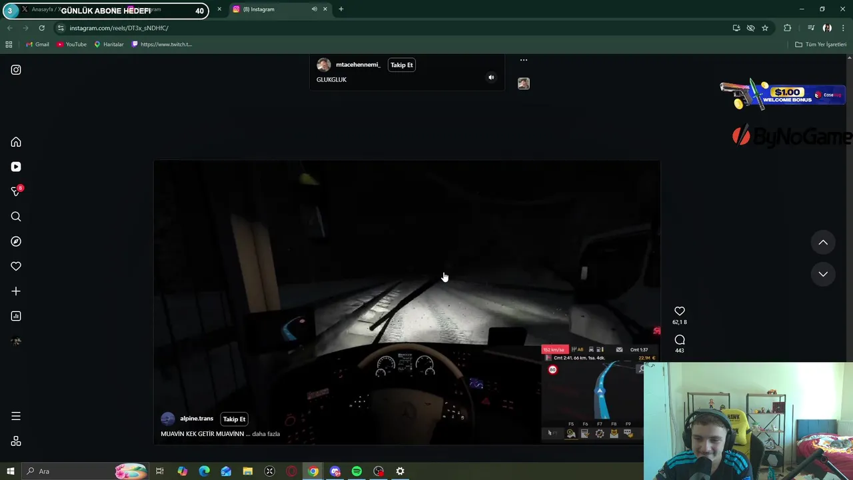This screenshot has width=853, height=480.
Task: Open the Chrome profile avatar
Action: coord(827,28)
